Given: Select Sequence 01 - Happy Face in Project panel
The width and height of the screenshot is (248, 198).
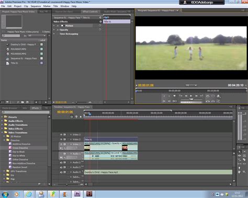Looking at the screenshot, I should tap(24, 59).
